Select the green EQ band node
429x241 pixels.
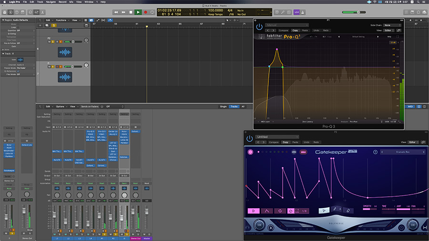click(x=283, y=67)
